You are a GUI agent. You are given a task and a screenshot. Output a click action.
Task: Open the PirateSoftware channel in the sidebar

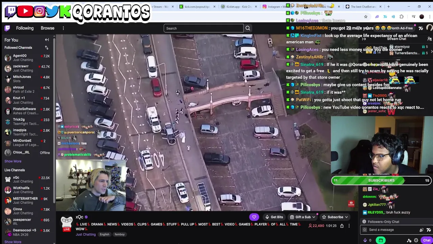[x=28, y=111]
